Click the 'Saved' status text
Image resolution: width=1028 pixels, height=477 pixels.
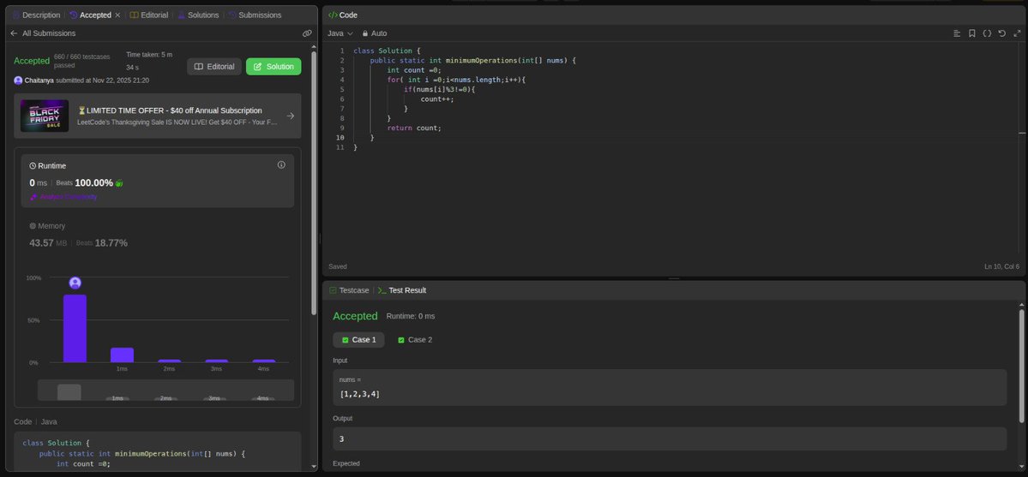pyautogui.click(x=338, y=266)
